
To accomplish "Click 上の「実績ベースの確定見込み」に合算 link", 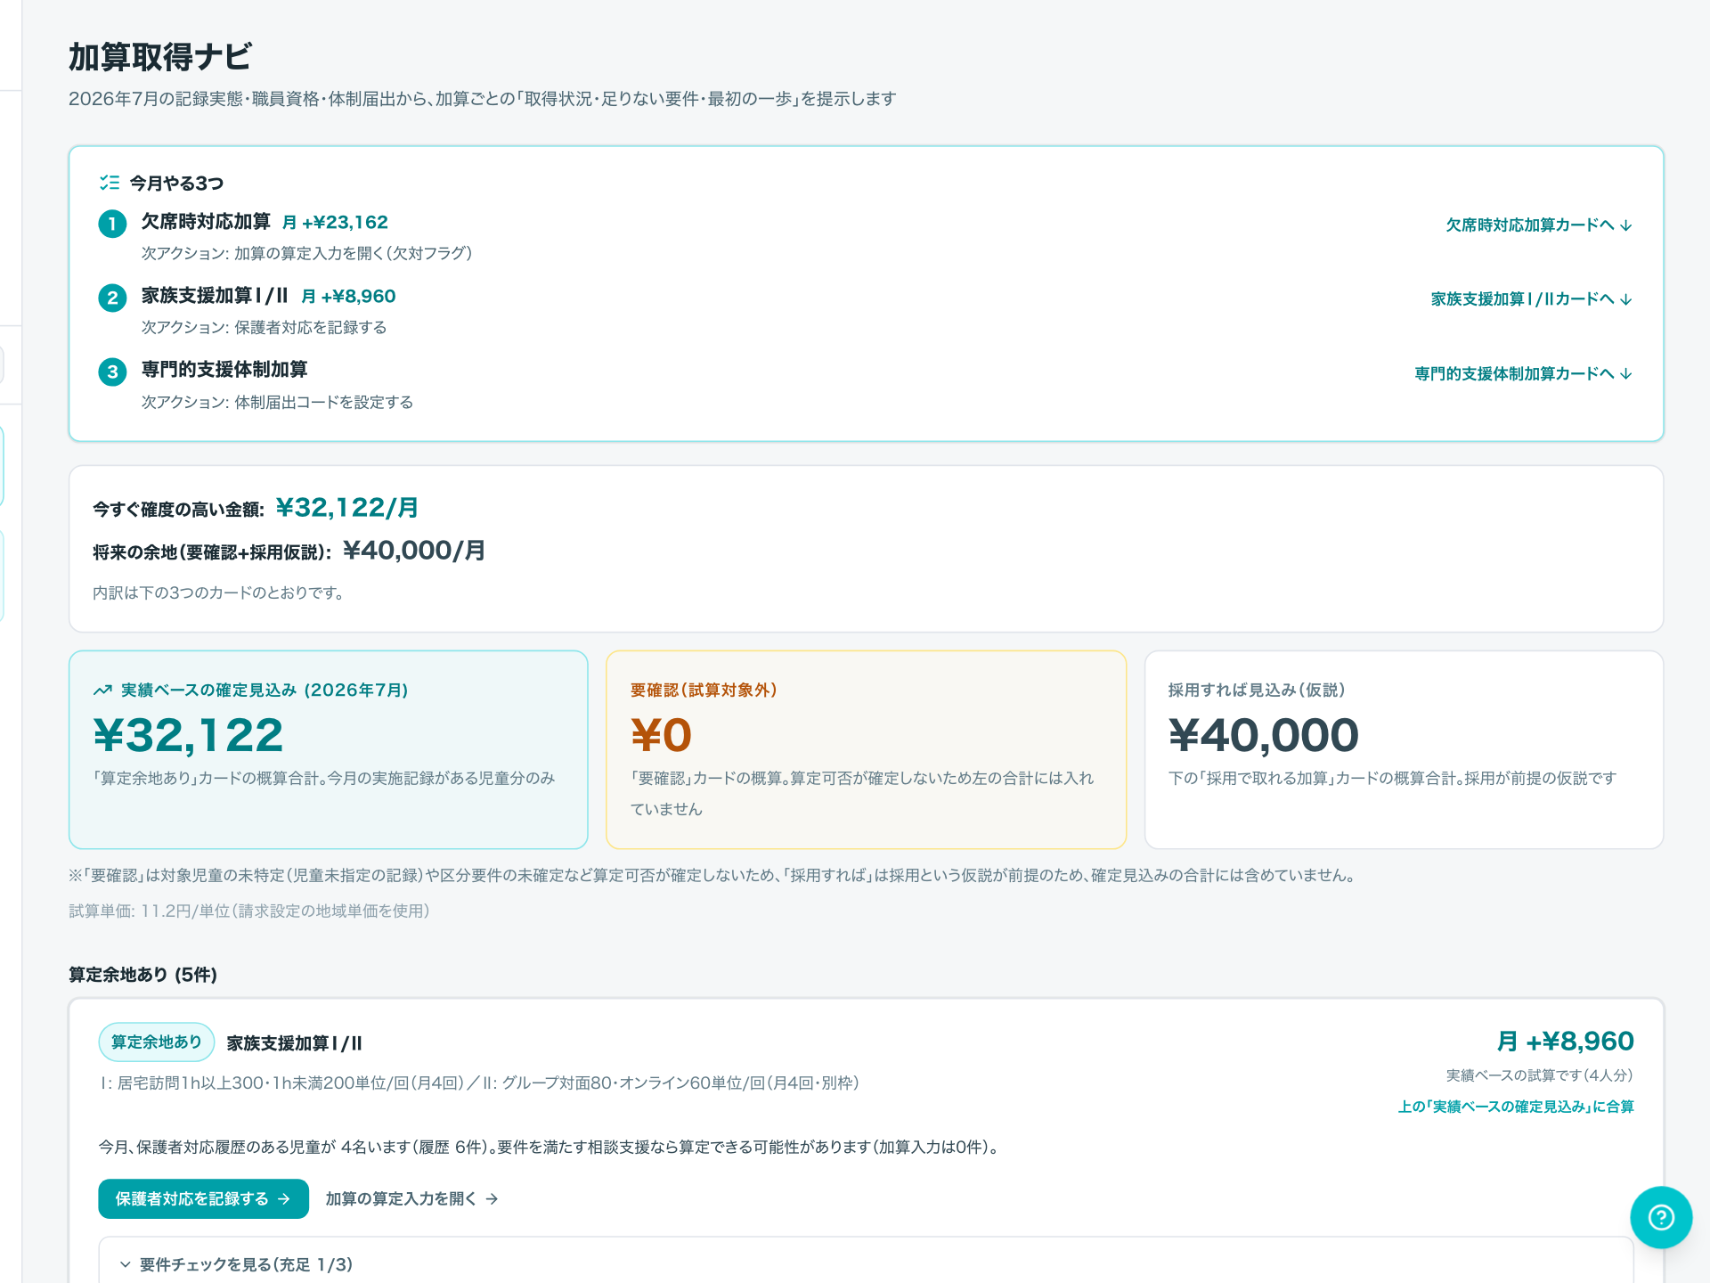I will [1516, 1107].
